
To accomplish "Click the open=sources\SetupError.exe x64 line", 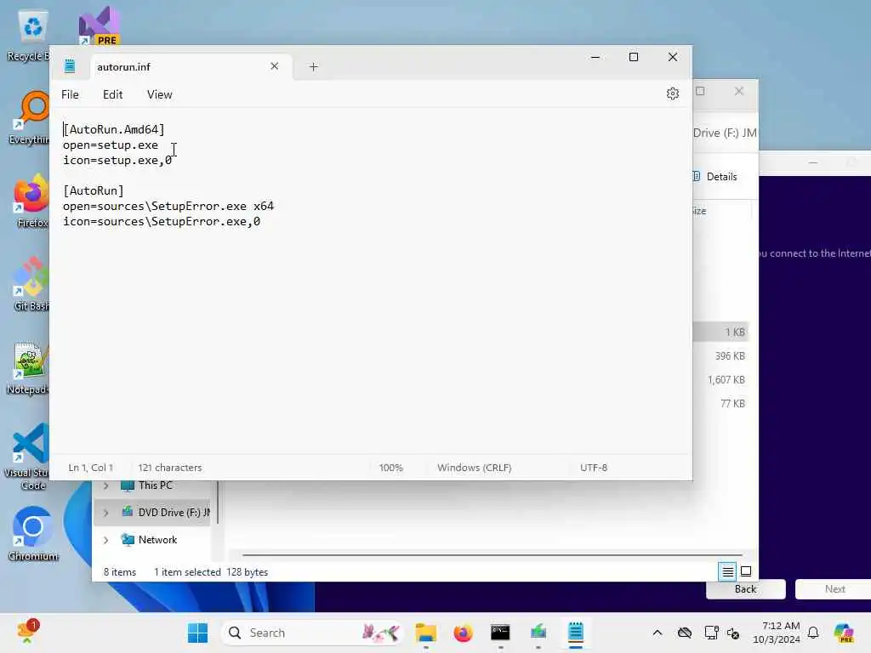I will tap(168, 206).
